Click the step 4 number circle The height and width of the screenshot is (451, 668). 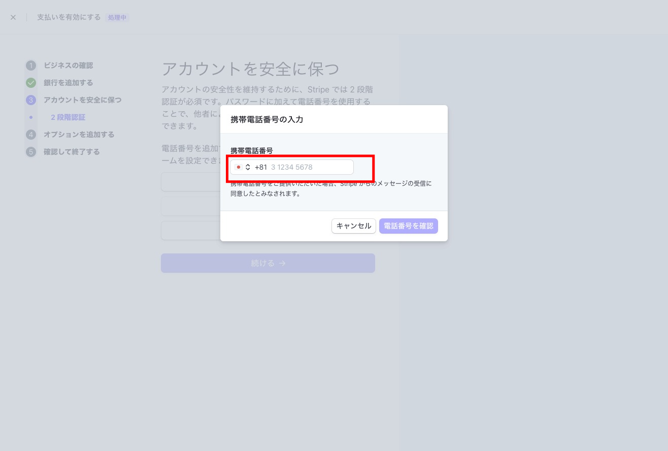pos(31,135)
